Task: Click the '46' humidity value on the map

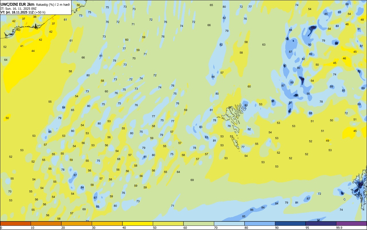Action: click(x=344, y=58)
